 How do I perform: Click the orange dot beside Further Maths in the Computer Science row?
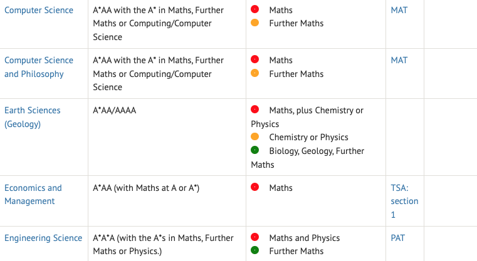[x=254, y=23]
